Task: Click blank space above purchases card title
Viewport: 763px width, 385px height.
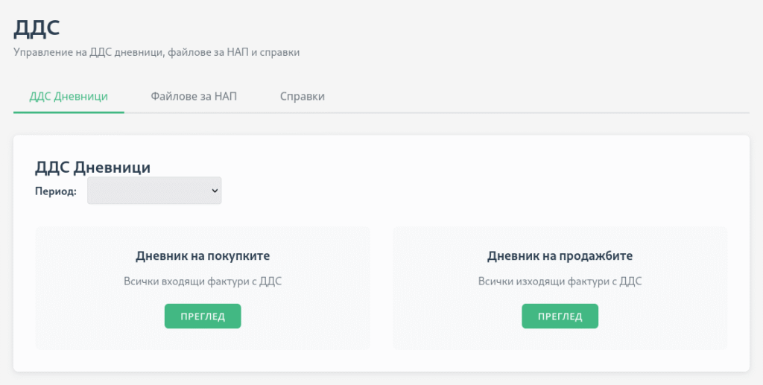Action: coord(203,238)
